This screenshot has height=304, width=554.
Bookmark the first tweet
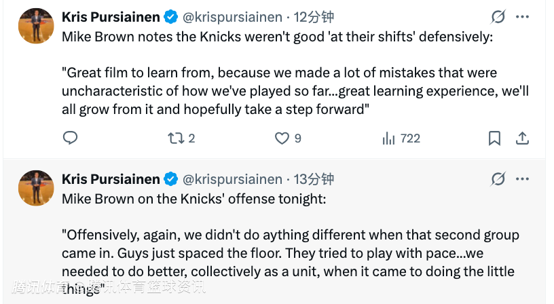(x=495, y=138)
